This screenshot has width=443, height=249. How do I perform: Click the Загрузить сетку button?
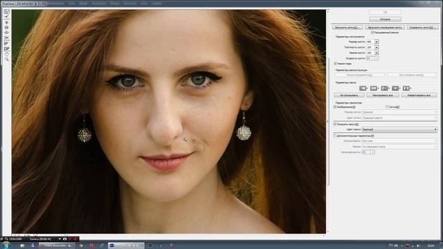click(347, 28)
